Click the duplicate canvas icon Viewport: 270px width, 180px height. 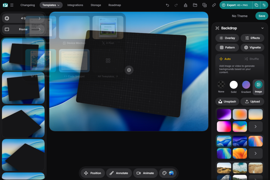[204, 5]
